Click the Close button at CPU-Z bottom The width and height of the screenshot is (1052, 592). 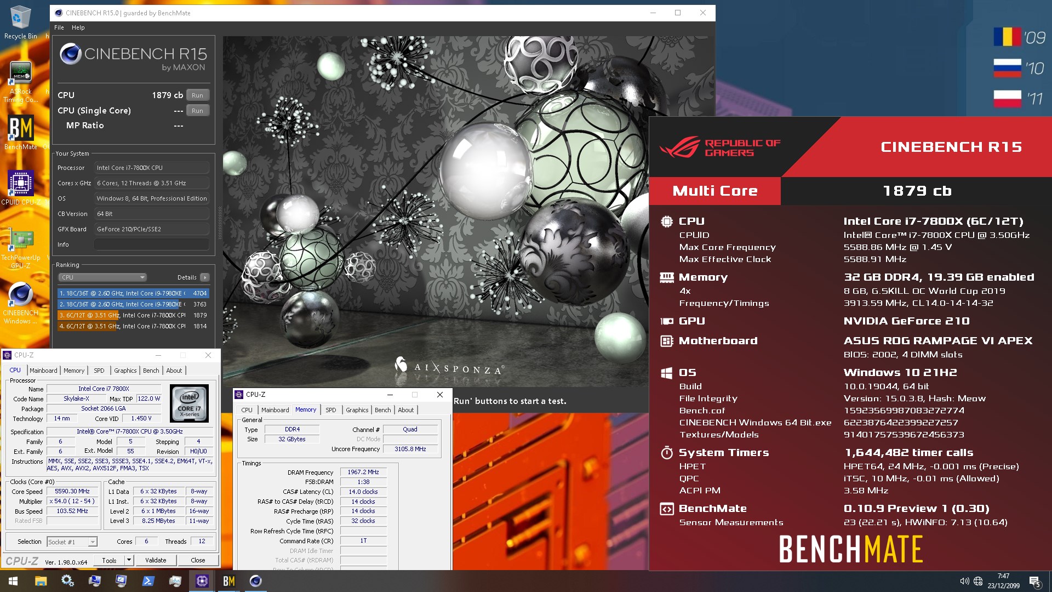click(198, 560)
